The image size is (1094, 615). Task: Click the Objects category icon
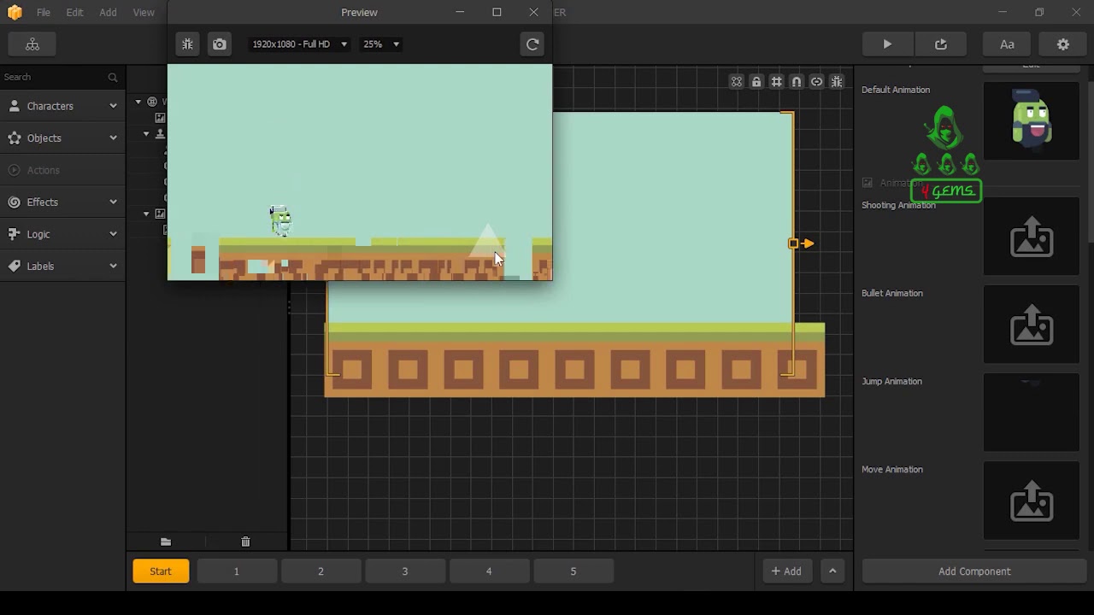point(14,138)
